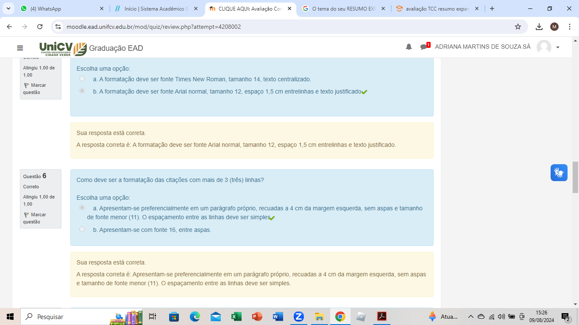Click the notifications bell icon
579x325 pixels.
pyautogui.click(x=409, y=47)
